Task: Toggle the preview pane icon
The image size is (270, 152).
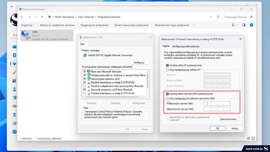Action: click(x=244, y=25)
